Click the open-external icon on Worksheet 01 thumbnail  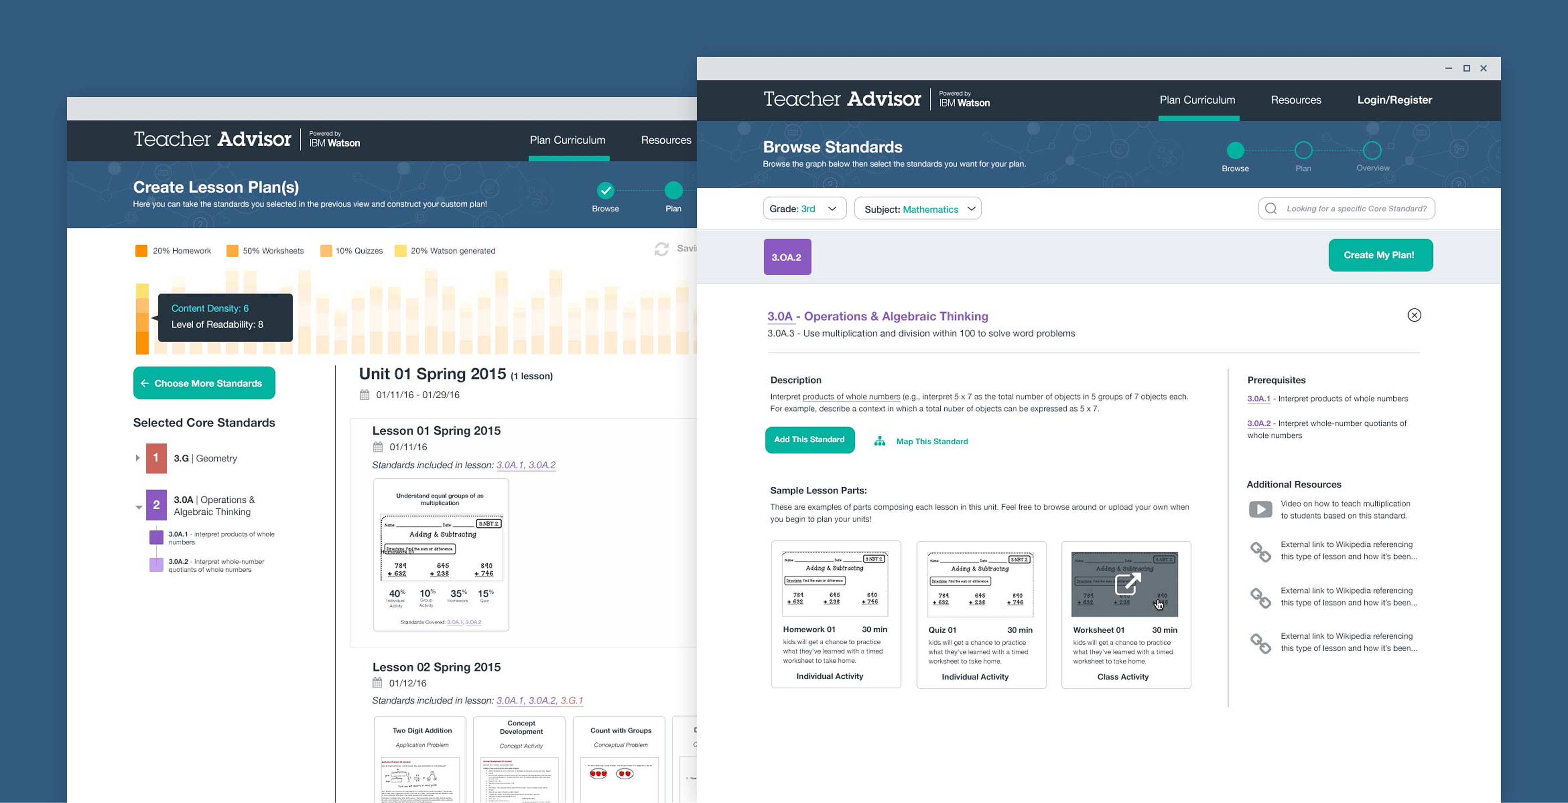pos(1127,584)
